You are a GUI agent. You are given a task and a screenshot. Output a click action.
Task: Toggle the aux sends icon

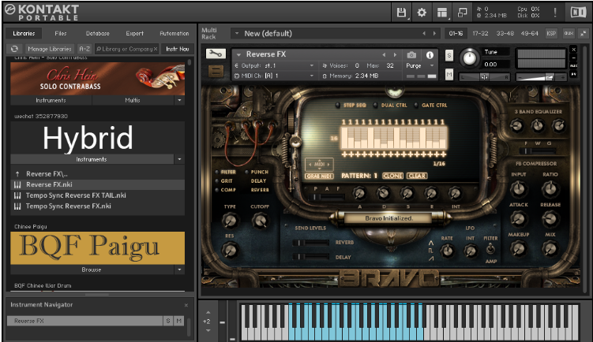pos(569,33)
